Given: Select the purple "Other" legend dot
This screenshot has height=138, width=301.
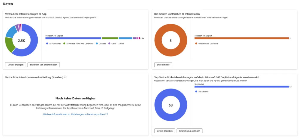Looking at the screenshot, I should click(109, 44).
